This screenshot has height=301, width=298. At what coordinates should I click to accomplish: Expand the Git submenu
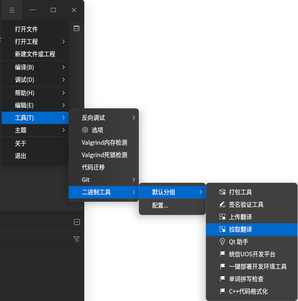(134, 180)
